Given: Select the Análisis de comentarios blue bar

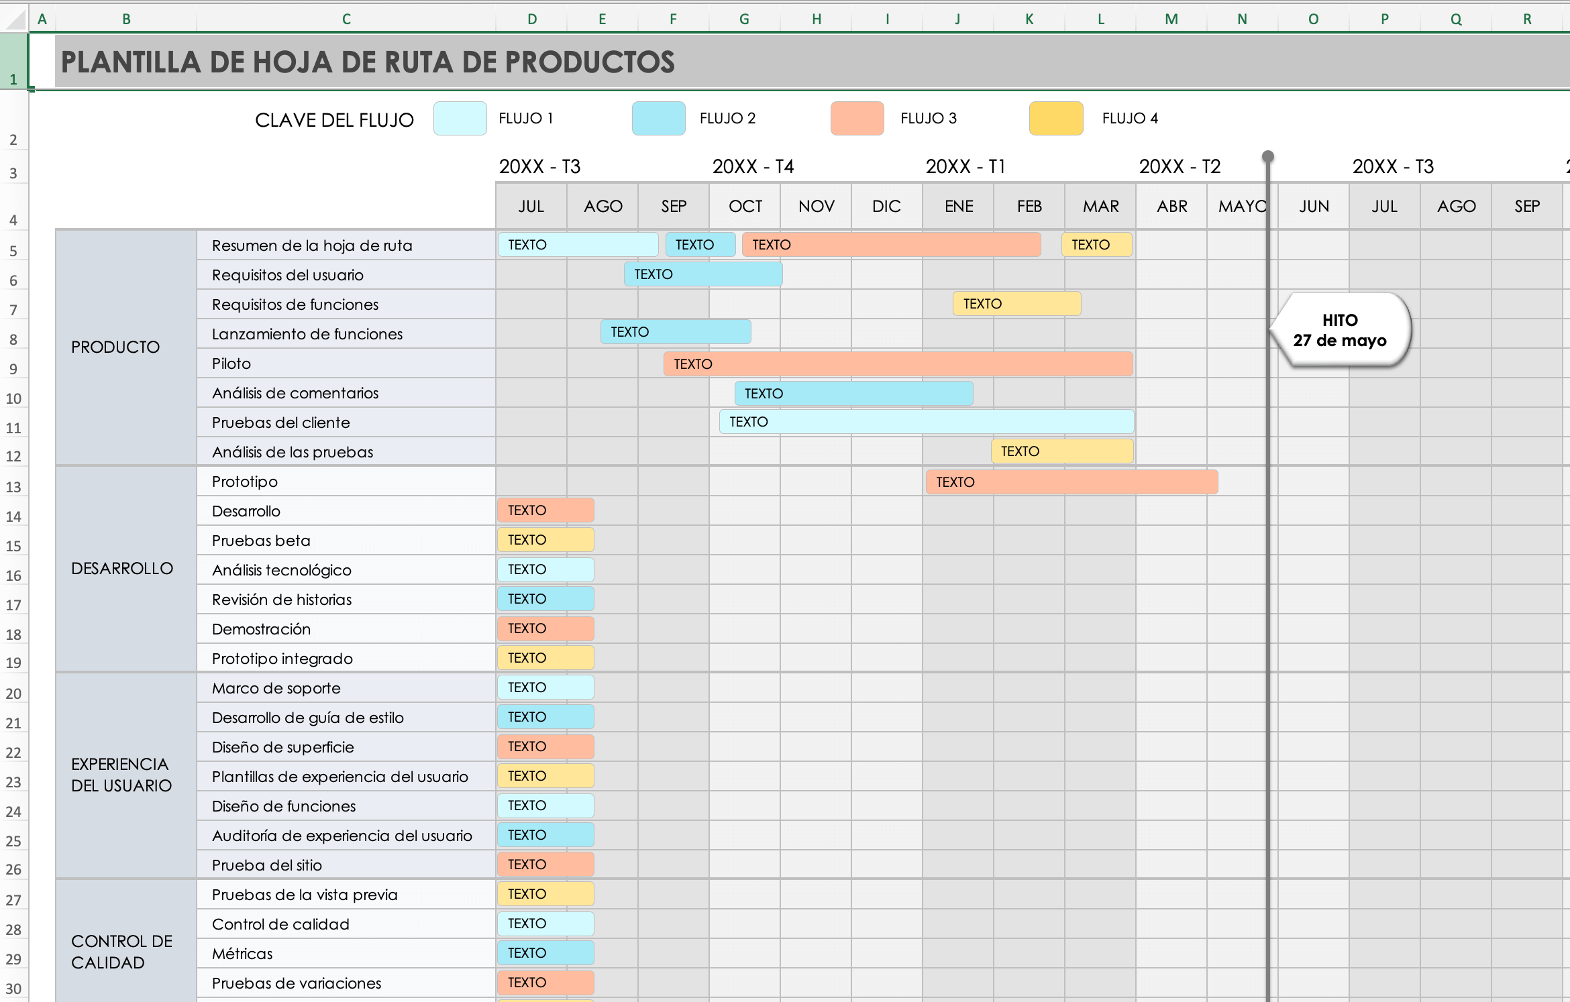Looking at the screenshot, I should tap(853, 394).
